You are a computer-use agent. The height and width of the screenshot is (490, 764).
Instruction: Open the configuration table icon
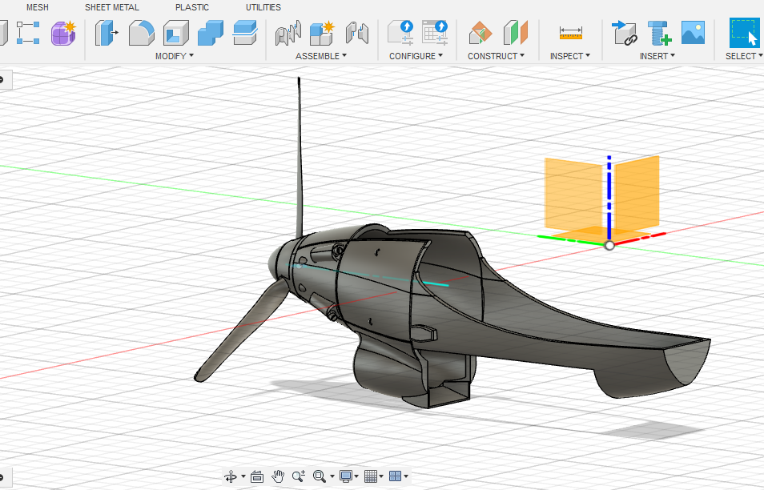(435, 33)
